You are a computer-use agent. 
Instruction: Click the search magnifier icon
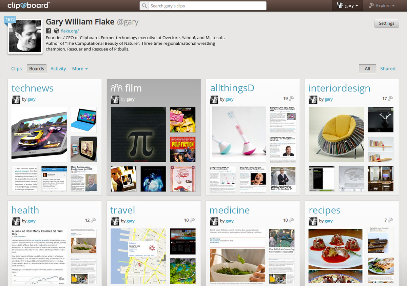pos(145,6)
